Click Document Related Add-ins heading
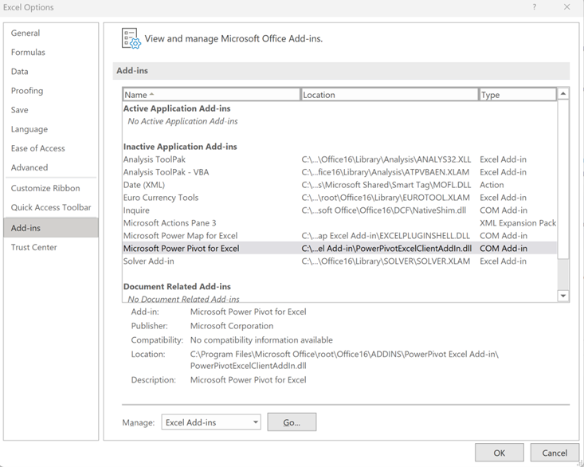The image size is (584, 467). pos(177,286)
